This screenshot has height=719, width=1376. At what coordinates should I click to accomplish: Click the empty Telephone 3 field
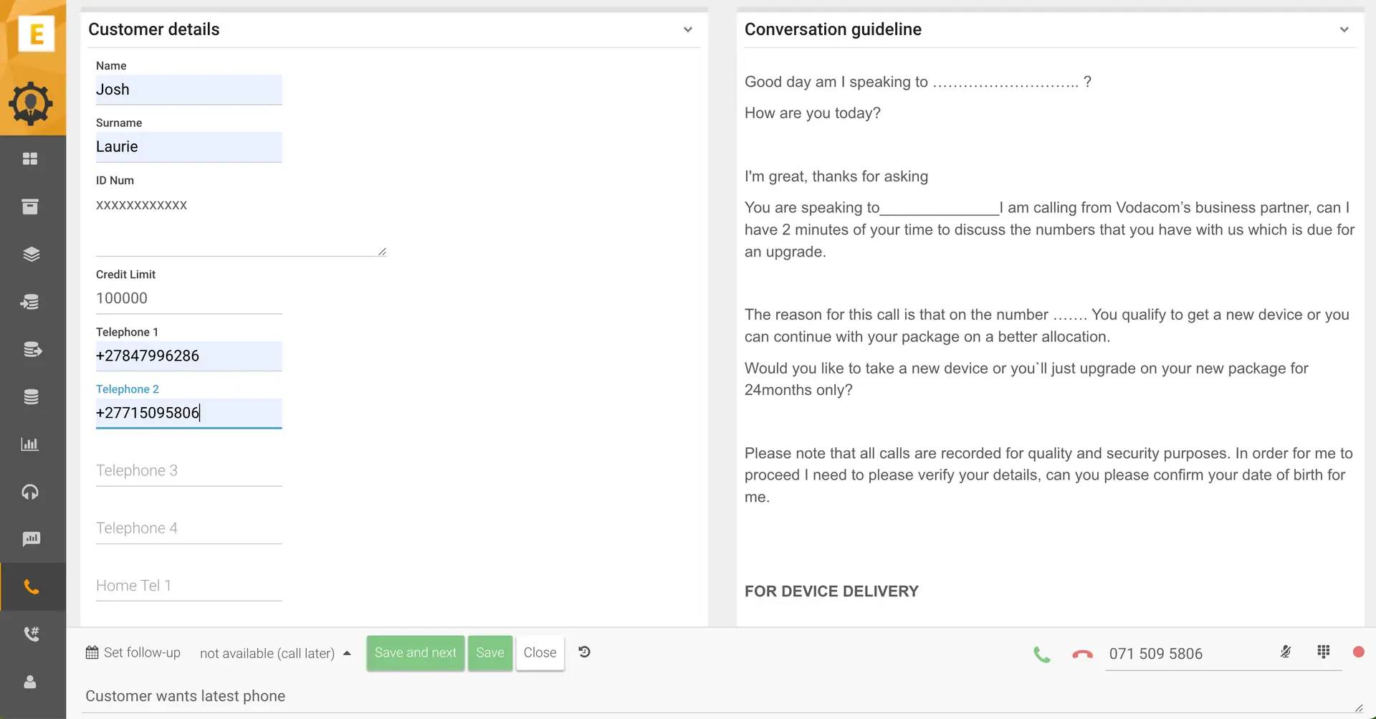(x=189, y=471)
